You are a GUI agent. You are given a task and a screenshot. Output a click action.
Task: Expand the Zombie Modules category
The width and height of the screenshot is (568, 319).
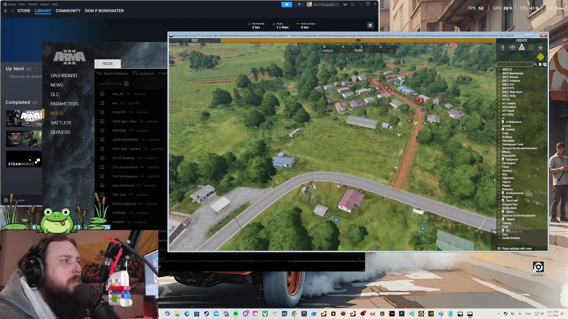pos(499,238)
